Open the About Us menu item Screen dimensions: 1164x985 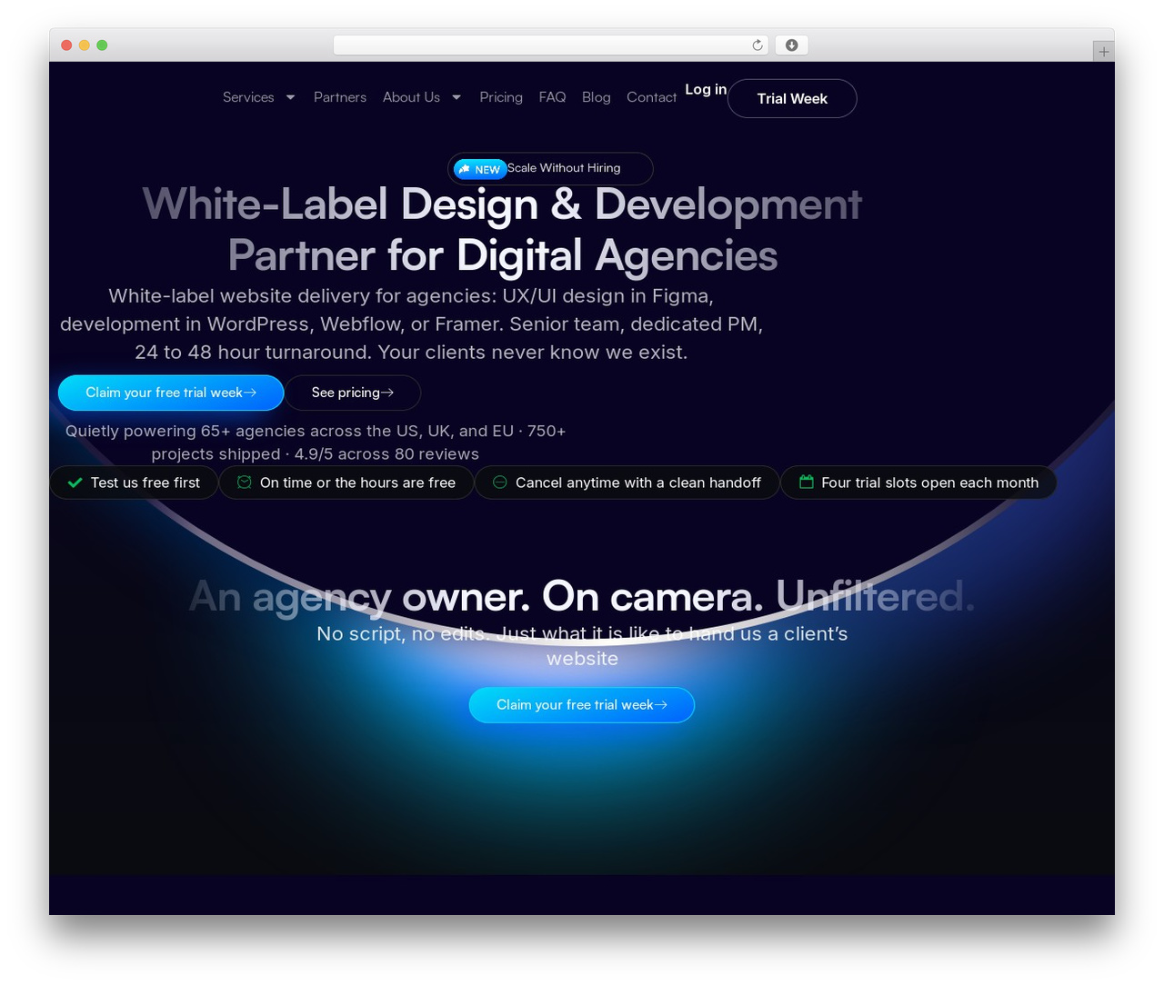click(x=411, y=97)
